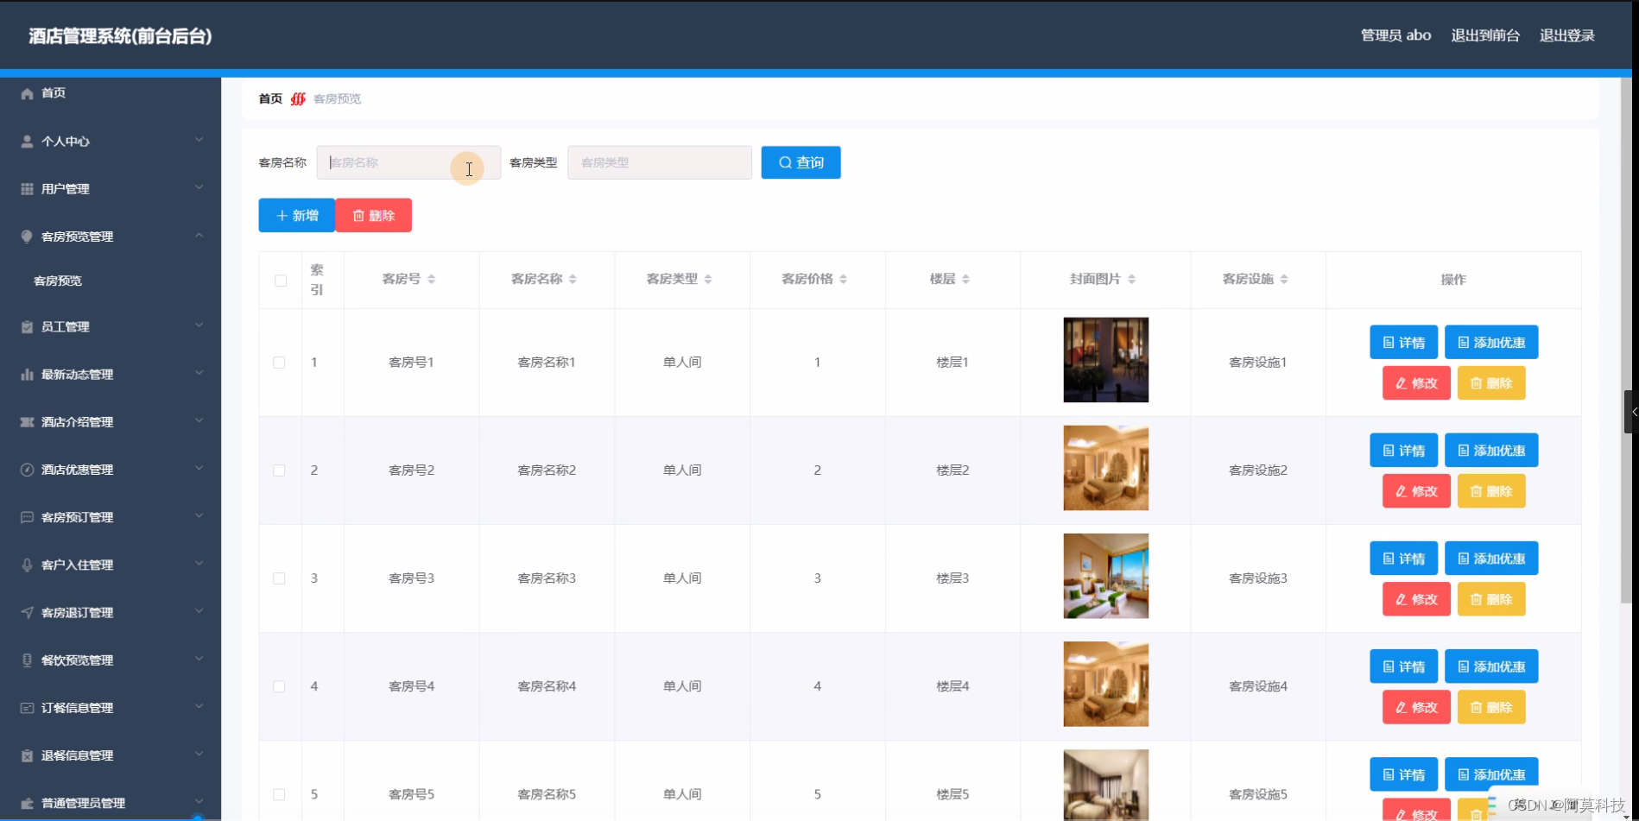1639x821 pixels.
Task: Click the compass icon beside 酒店优惠管理
Action: pos(27,469)
